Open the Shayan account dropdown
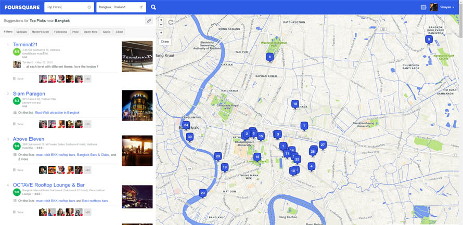 coord(447,7)
